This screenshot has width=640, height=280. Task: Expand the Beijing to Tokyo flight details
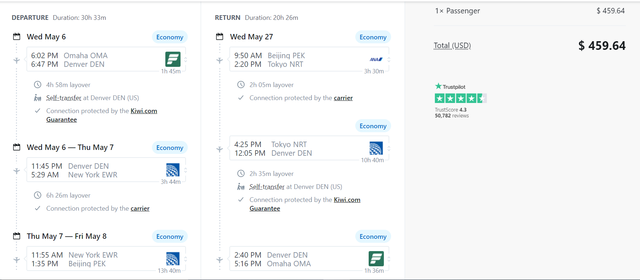[x=389, y=60]
